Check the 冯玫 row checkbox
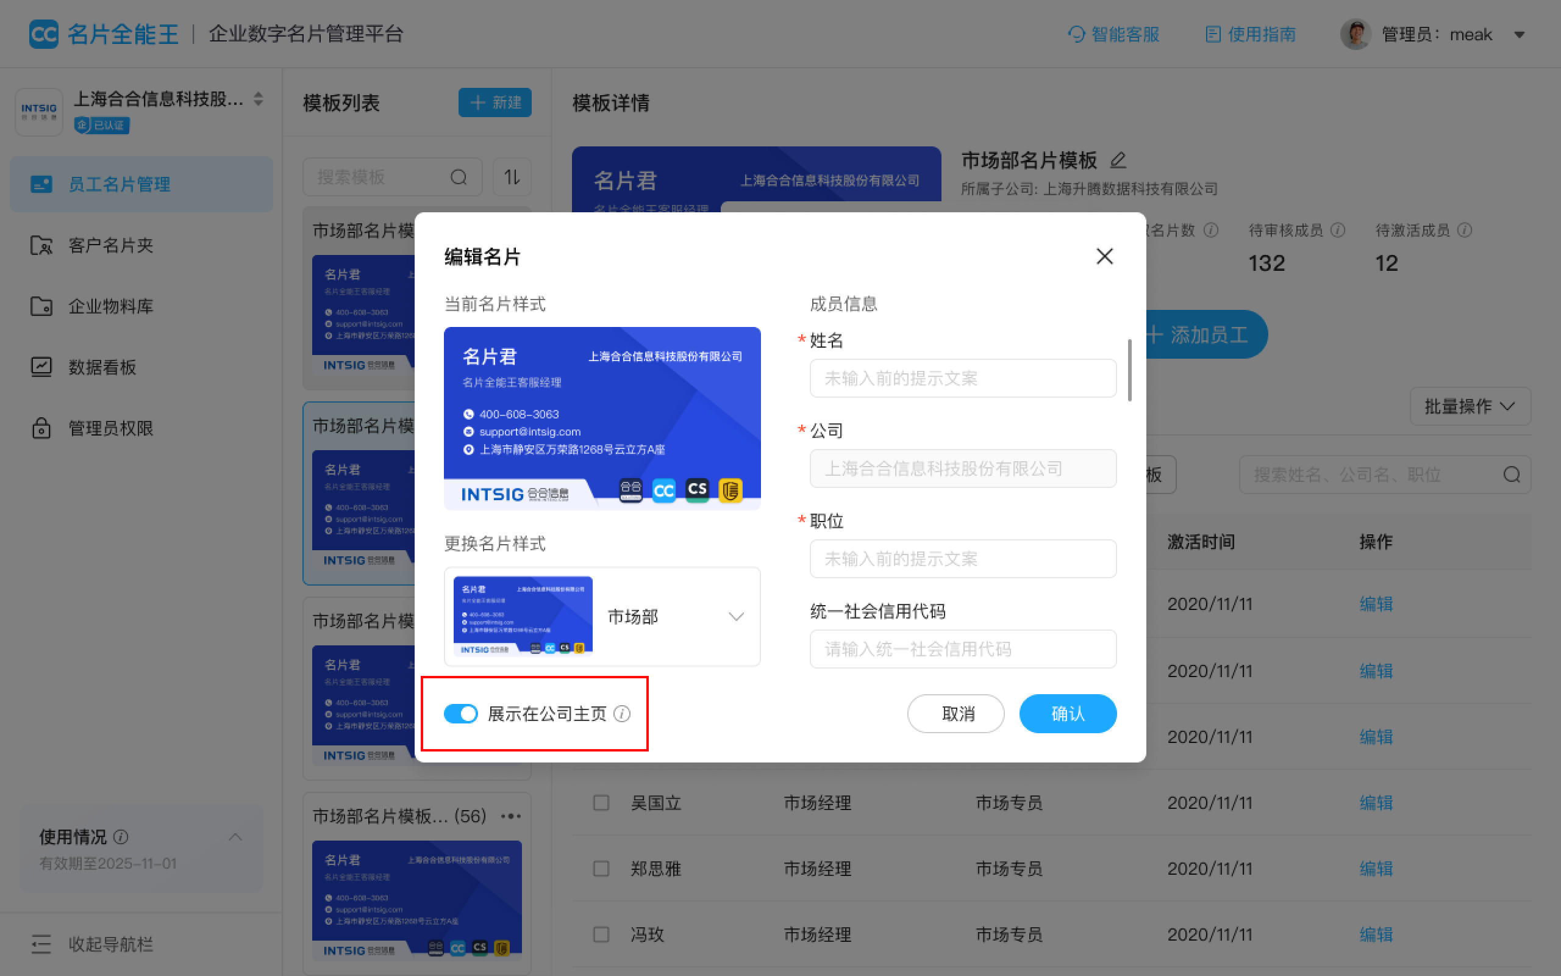Viewport: 1561px width, 976px height. 601,934
